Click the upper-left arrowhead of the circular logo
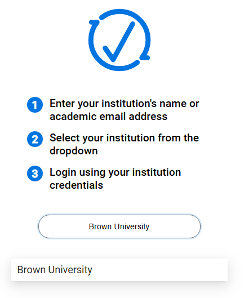 pos(94,23)
